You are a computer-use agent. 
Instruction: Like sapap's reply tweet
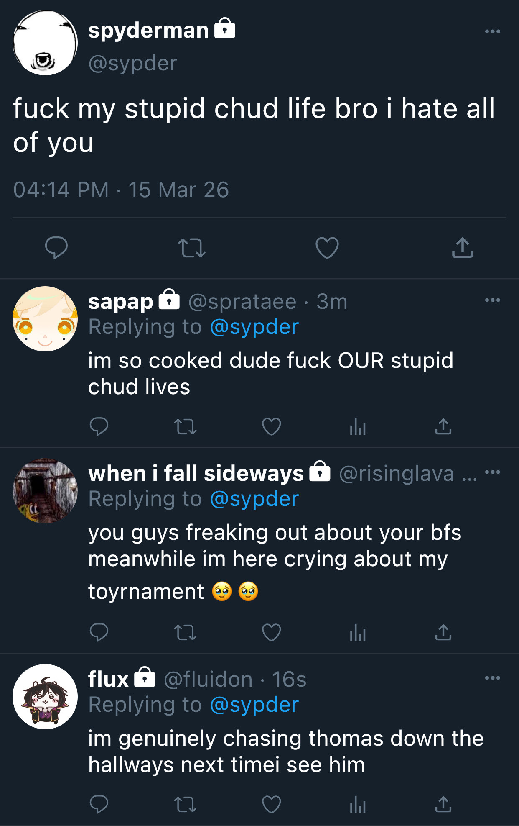click(271, 427)
